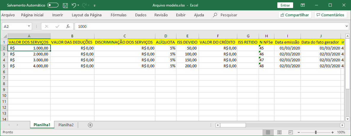Switch to the Planilha2 sheet tab
This screenshot has width=351, height=136.
point(66,125)
